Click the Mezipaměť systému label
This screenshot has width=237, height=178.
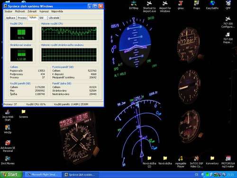coord(64,77)
